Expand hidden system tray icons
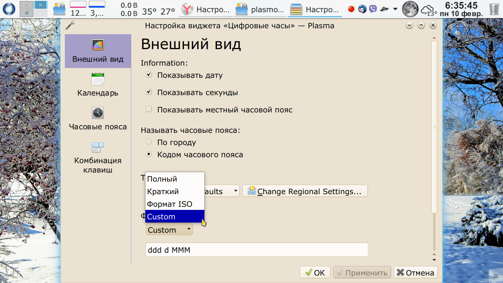Image resolution: width=503 pixels, height=283 pixels. point(395,9)
